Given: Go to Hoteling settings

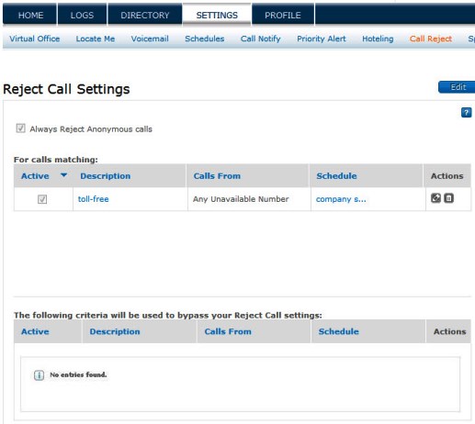Looking at the screenshot, I should [x=378, y=39].
